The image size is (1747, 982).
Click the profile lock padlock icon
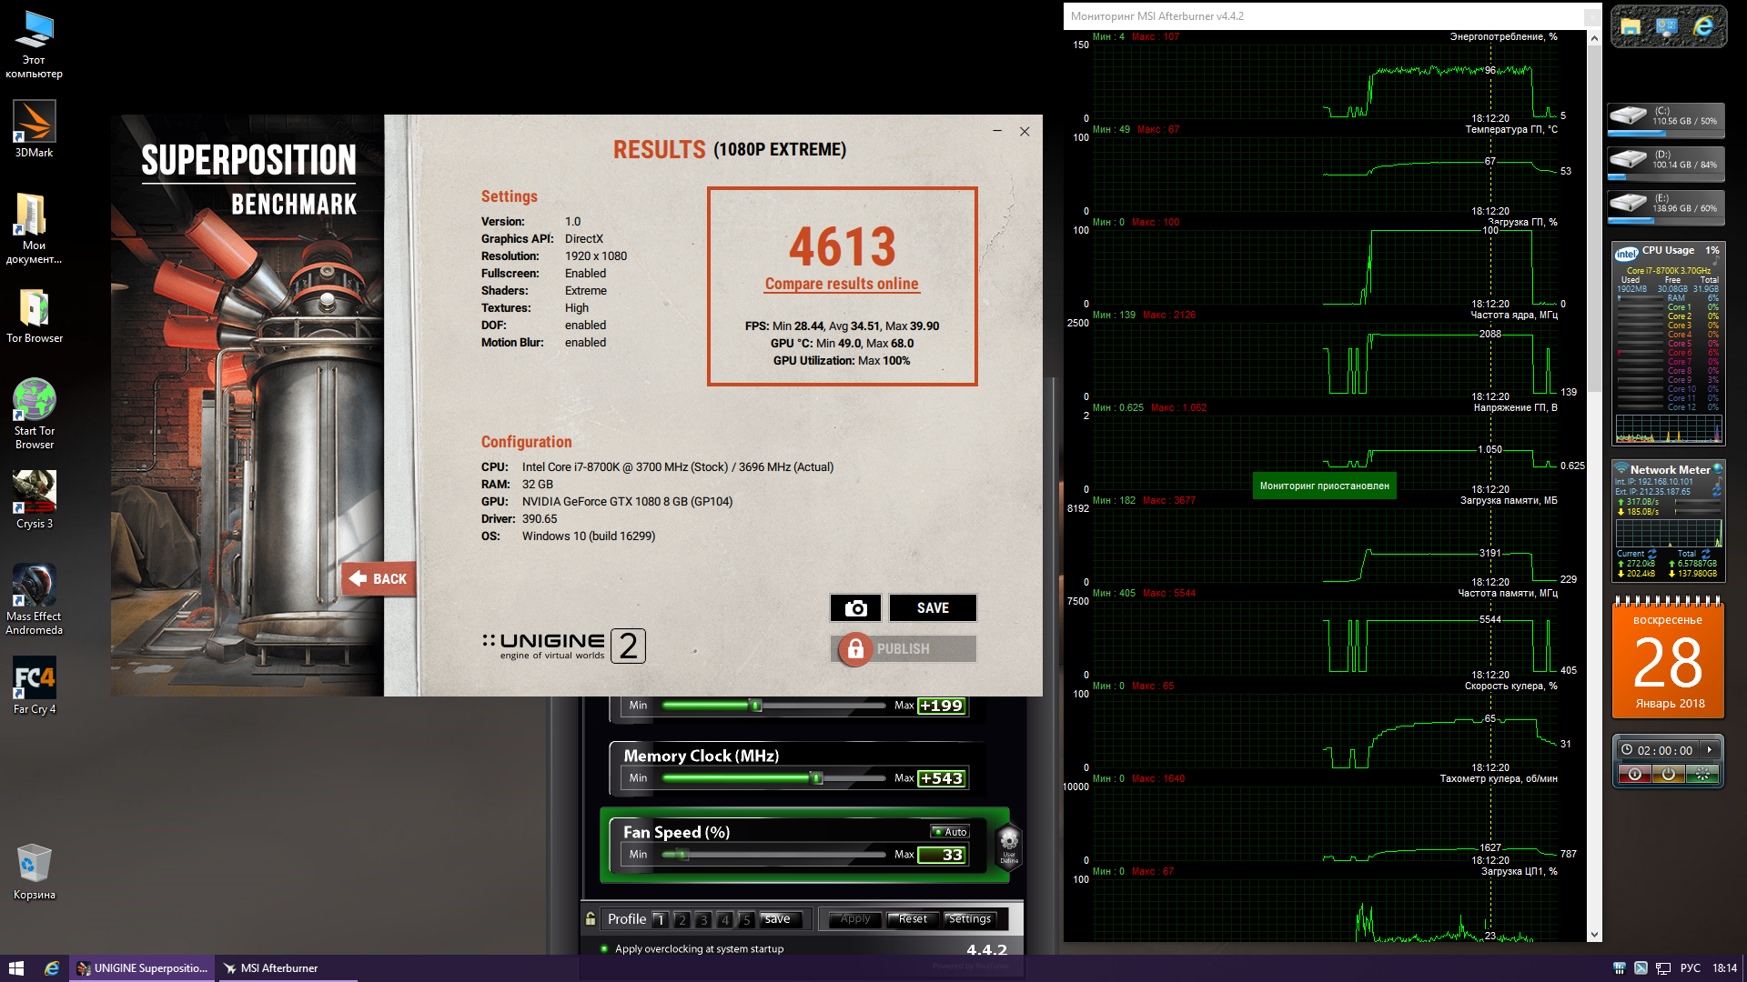pos(591,919)
